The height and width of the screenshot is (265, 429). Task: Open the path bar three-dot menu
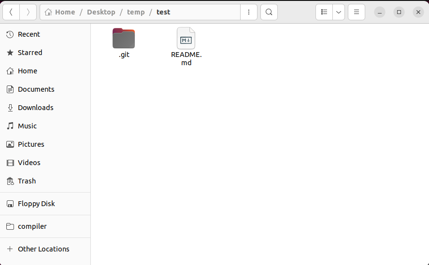click(x=249, y=12)
